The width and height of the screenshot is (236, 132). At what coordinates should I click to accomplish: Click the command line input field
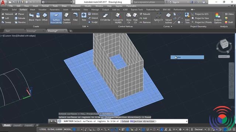tap(122, 121)
